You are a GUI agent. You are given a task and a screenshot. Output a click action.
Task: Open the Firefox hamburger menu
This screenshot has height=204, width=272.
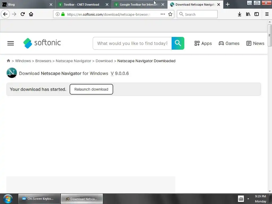(267, 14)
